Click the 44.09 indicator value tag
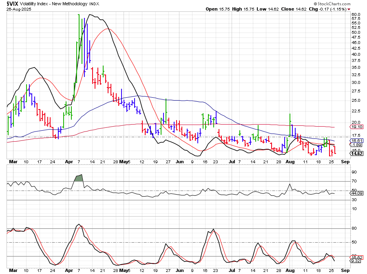This screenshot has height=274, width=367. click(x=357, y=194)
